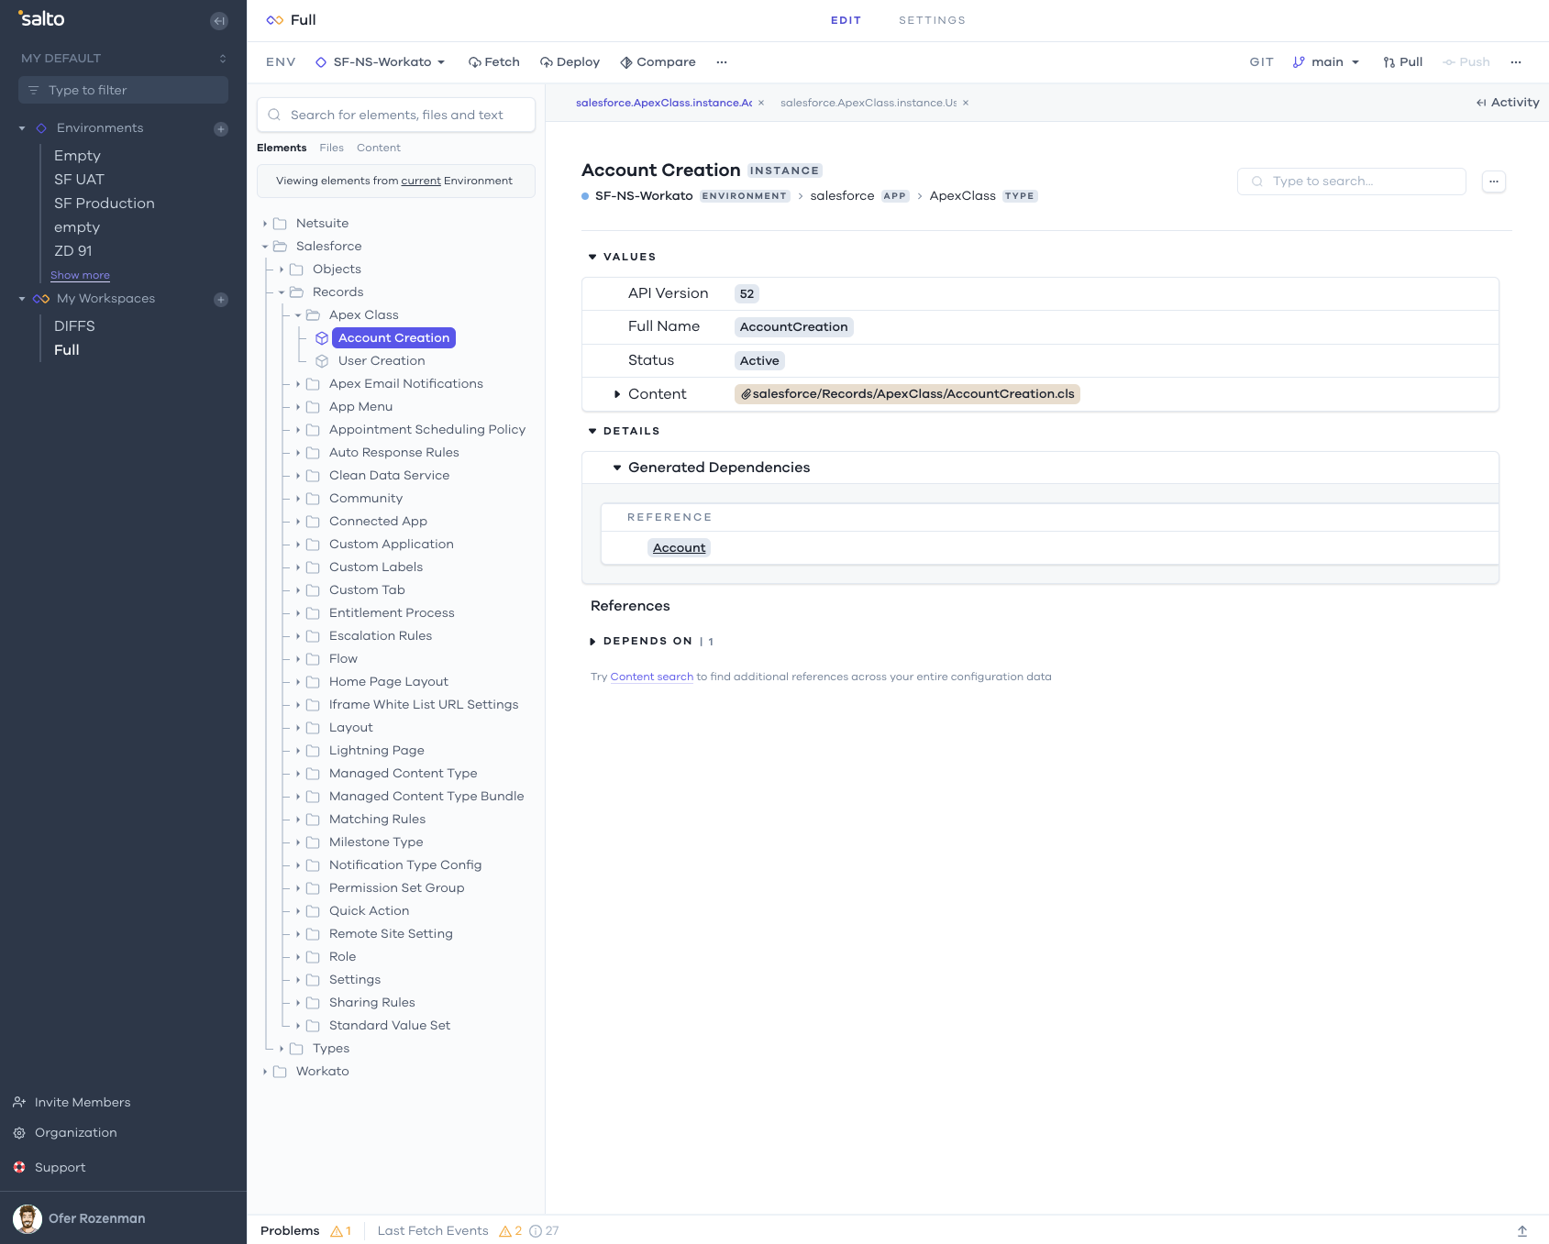Collapse the My Workspaces section
The height and width of the screenshot is (1244, 1549).
tap(22, 299)
